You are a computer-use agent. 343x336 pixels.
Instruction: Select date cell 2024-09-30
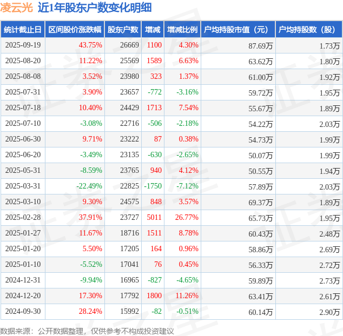[x=23, y=311]
